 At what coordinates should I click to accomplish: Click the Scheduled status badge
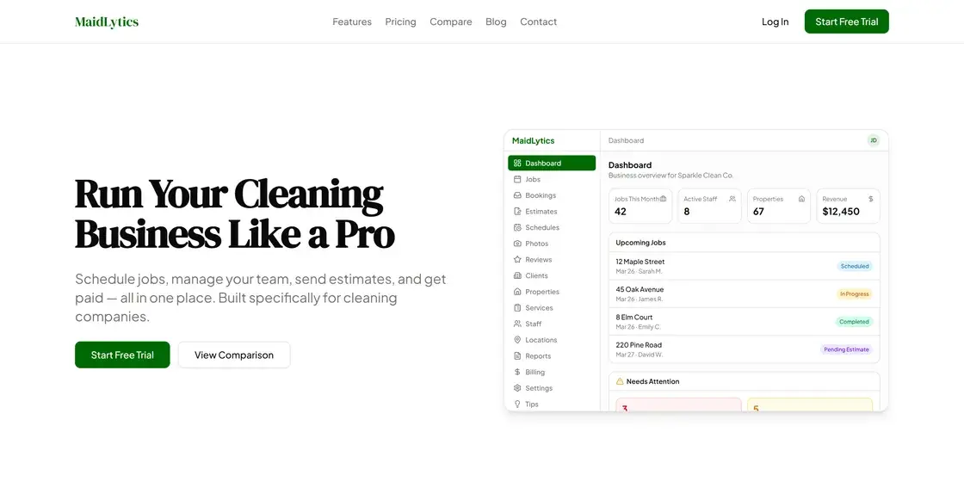pos(855,266)
